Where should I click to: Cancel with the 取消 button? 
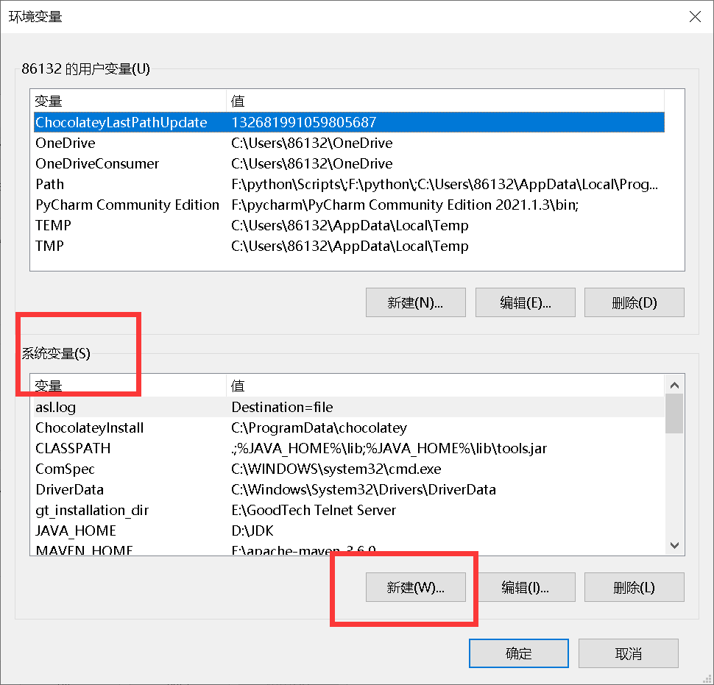629,653
